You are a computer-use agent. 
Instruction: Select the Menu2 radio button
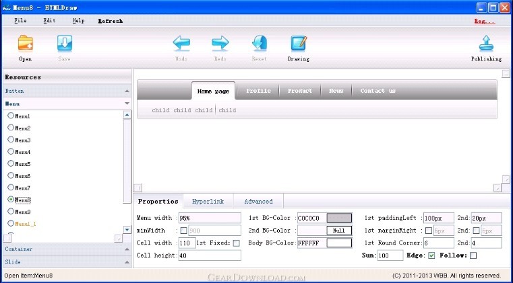point(11,128)
